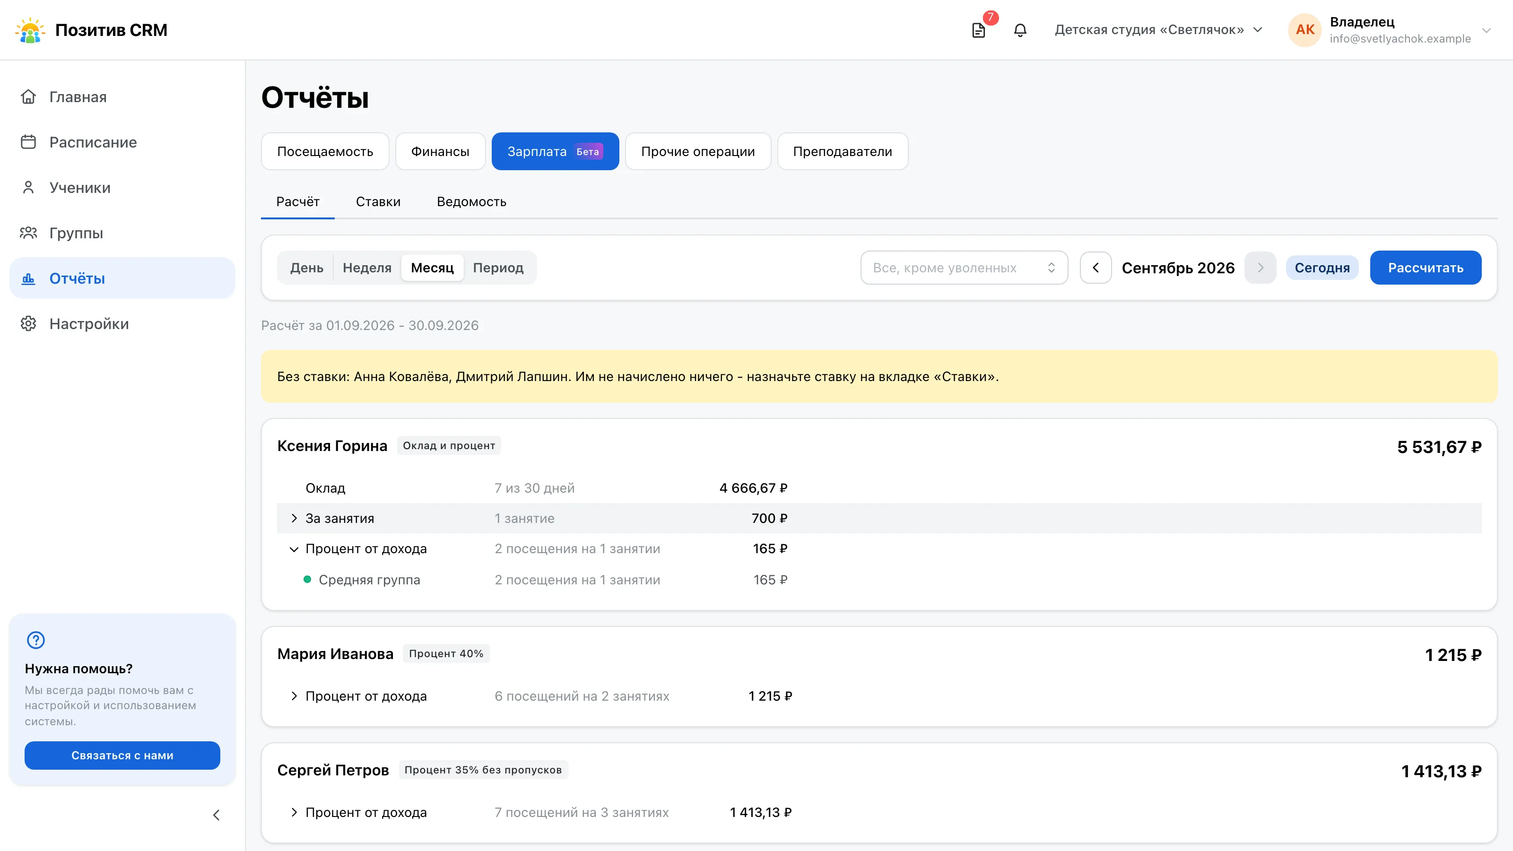The image size is (1513, 851).
Task: Switch to the Ставки tab
Action: point(378,202)
